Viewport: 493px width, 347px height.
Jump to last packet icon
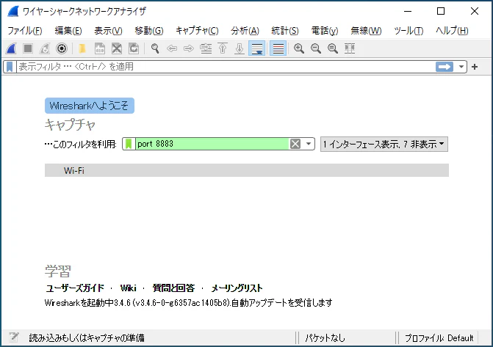[x=240, y=48]
